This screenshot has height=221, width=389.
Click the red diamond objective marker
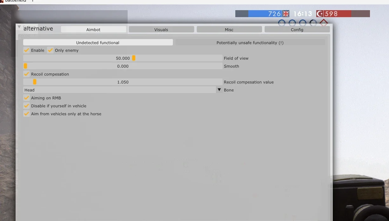(323, 23)
